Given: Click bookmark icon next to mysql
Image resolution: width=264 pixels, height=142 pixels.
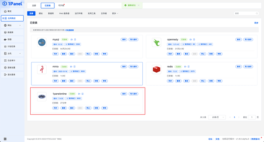Looking at the screenshot, I should [x=75, y=40].
